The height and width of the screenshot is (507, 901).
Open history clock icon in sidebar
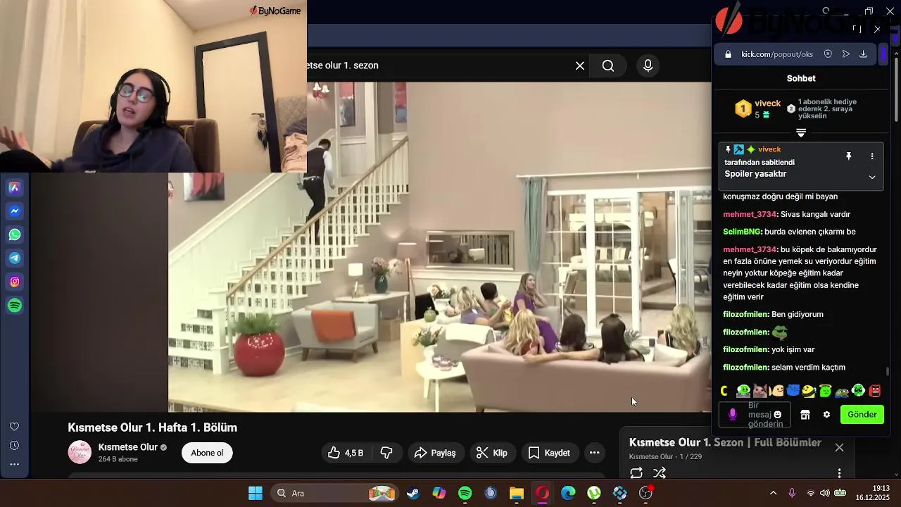pos(14,446)
